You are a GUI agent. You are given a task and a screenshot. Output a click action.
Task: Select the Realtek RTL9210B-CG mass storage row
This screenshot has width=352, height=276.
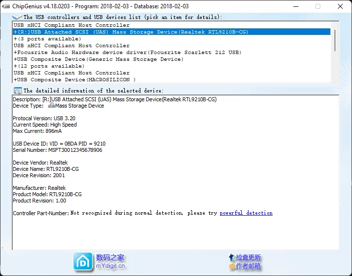click(172, 32)
